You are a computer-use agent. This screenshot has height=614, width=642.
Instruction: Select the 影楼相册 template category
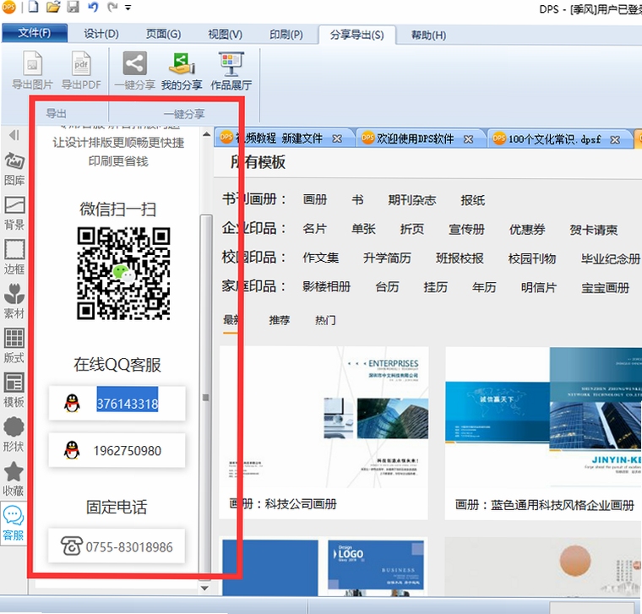327,286
